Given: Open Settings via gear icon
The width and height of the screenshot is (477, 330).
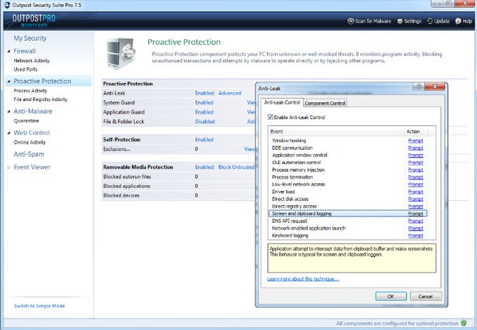Looking at the screenshot, I should coord(400,21).
